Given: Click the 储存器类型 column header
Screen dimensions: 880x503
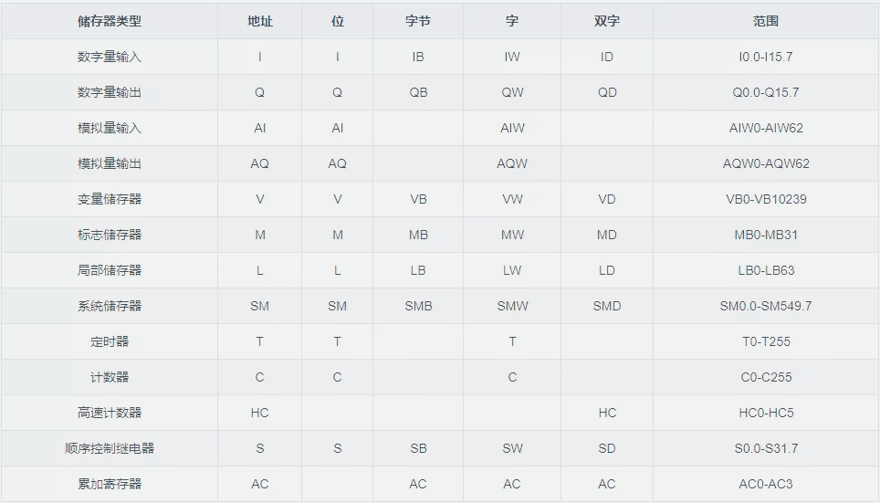Looking at the screenshot, I should click(110, 21).
